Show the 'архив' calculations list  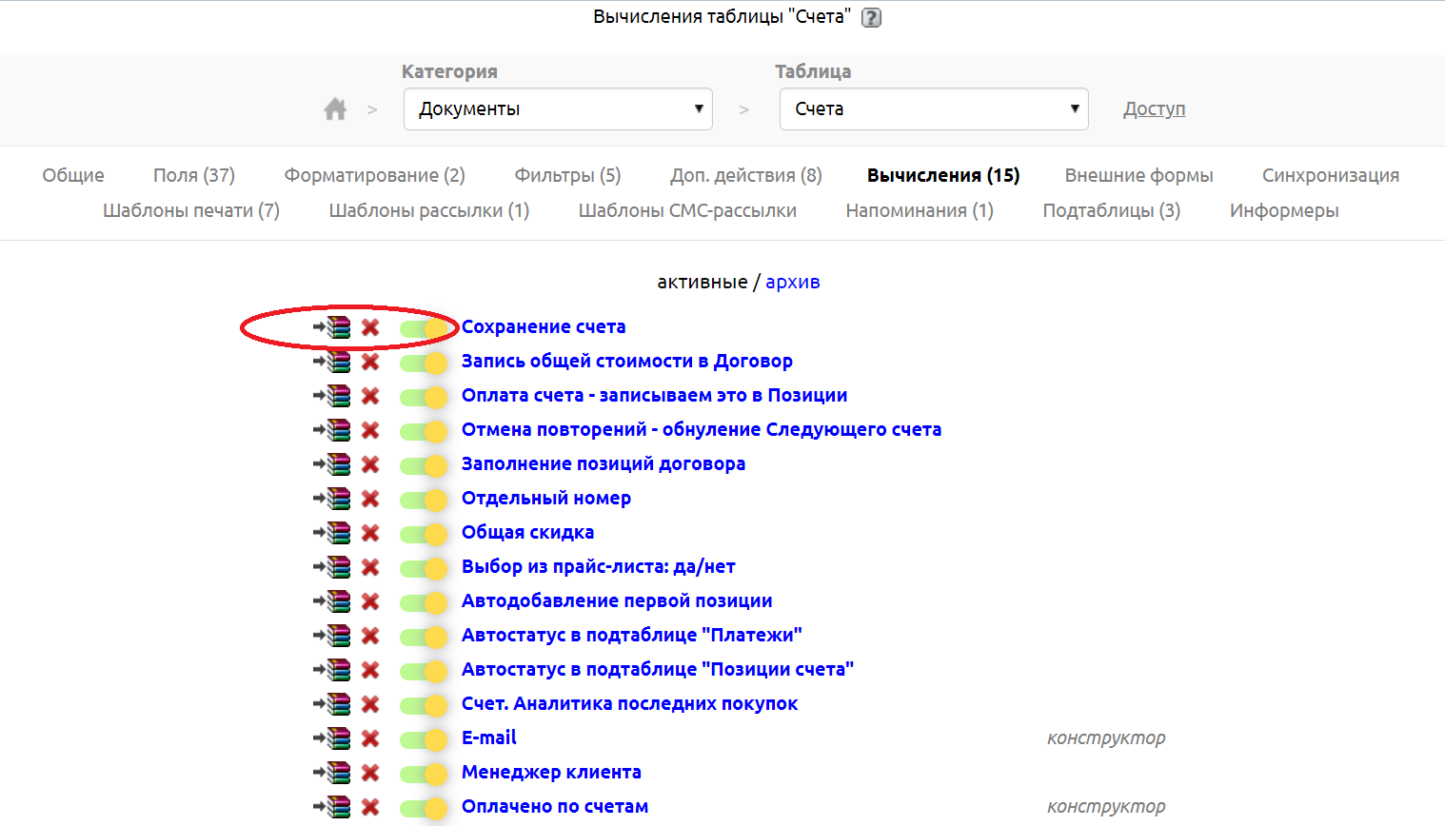click(792, 282)
